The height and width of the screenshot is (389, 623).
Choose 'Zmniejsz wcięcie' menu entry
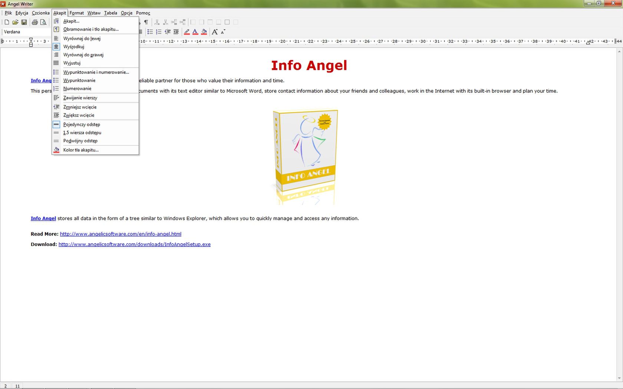point(95,107)
